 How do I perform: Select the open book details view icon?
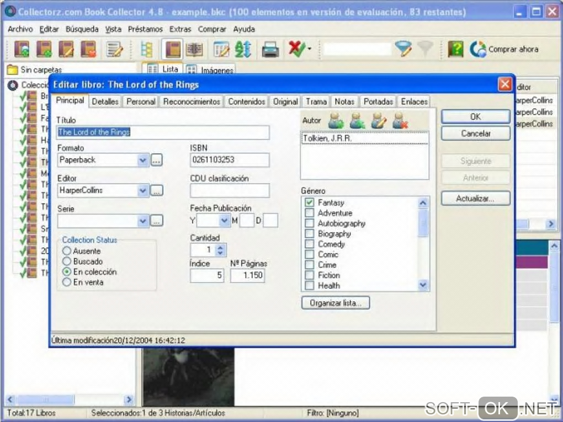(194, 49)
